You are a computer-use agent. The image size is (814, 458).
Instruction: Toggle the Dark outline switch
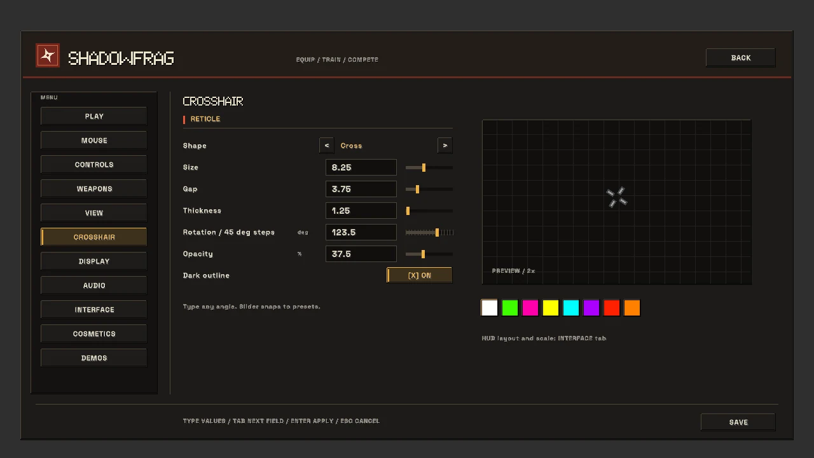(x=420, y=275)
